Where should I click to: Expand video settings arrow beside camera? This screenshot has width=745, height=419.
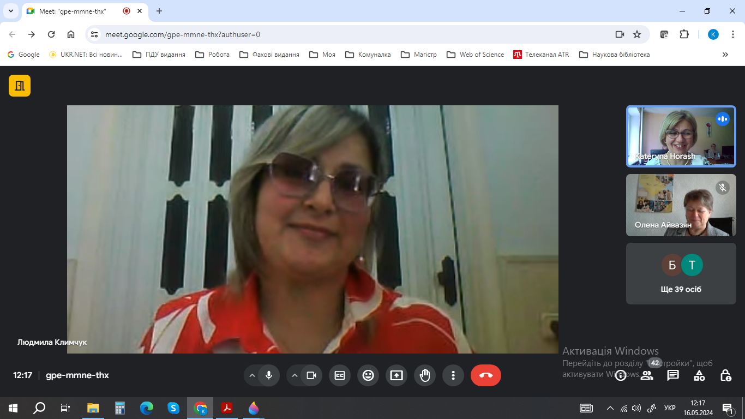(x=295, y=375)
